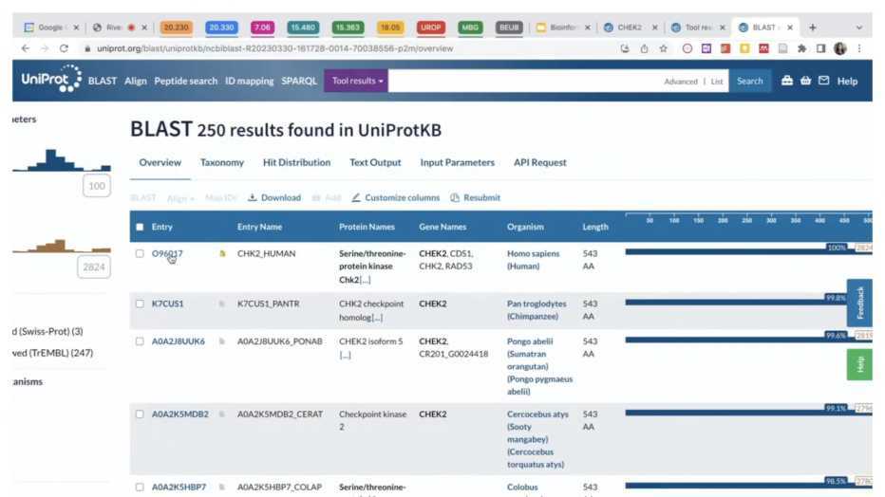The image size is (885, 497).
Task: Select the checkbox for entry A0A2J8UUK6
Action: pyautogui.click(x=140, y=341)
